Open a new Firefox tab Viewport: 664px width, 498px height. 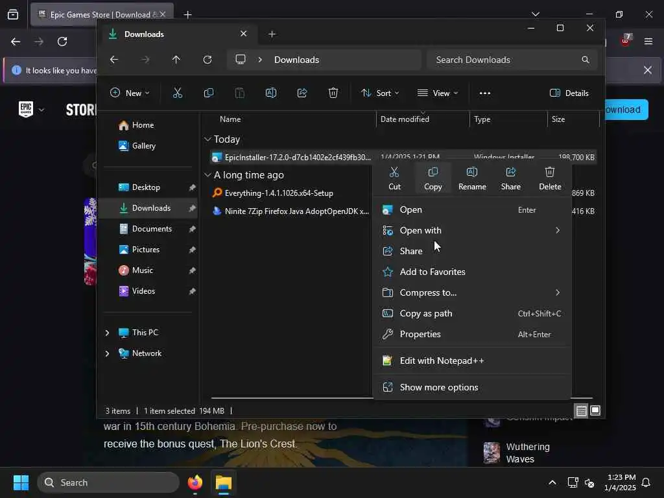click(x=187, y=15)
